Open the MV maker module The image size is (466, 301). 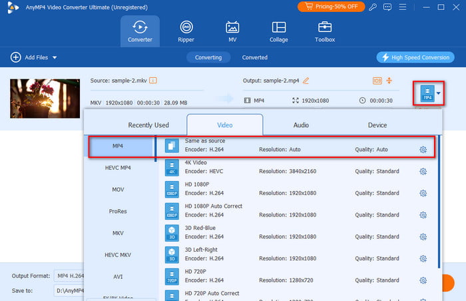click(232, 31)
